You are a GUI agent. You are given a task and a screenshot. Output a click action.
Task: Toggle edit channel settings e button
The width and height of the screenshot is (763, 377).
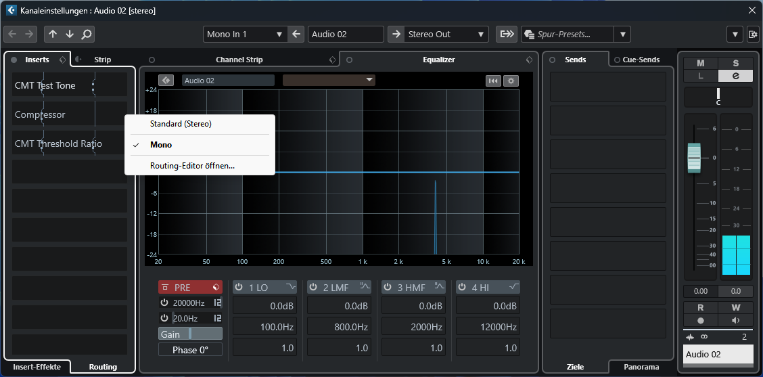[736, 76]
